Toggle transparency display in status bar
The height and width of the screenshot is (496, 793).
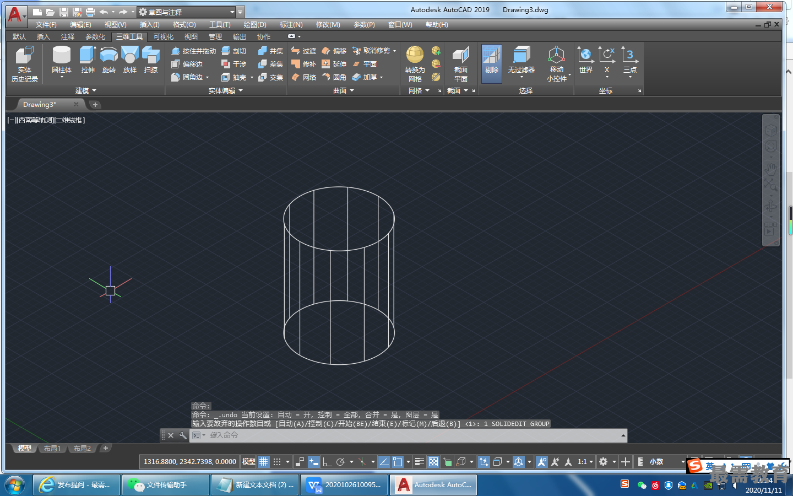433,462
